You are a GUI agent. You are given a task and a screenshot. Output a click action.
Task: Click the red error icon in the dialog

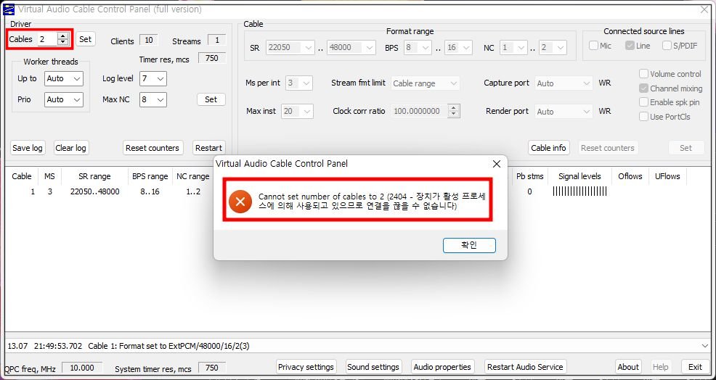tap(240, 201)
